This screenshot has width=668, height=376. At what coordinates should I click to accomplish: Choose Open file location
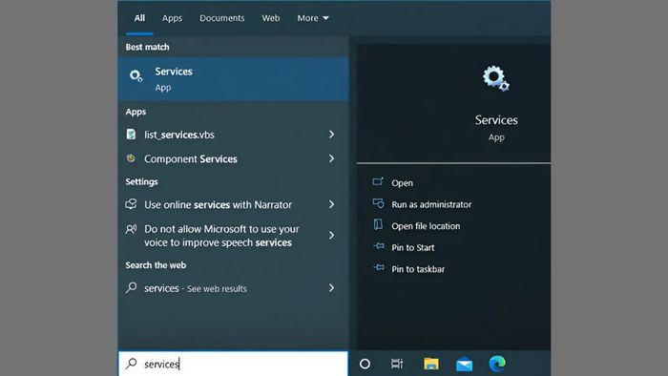coord(426,226)
